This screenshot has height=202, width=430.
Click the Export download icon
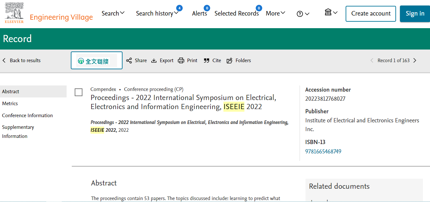tap(154, 61)
